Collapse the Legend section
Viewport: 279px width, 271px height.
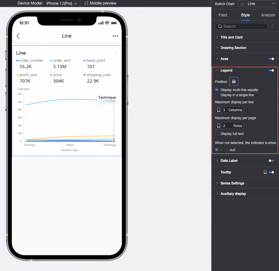(x=217, y=70)
